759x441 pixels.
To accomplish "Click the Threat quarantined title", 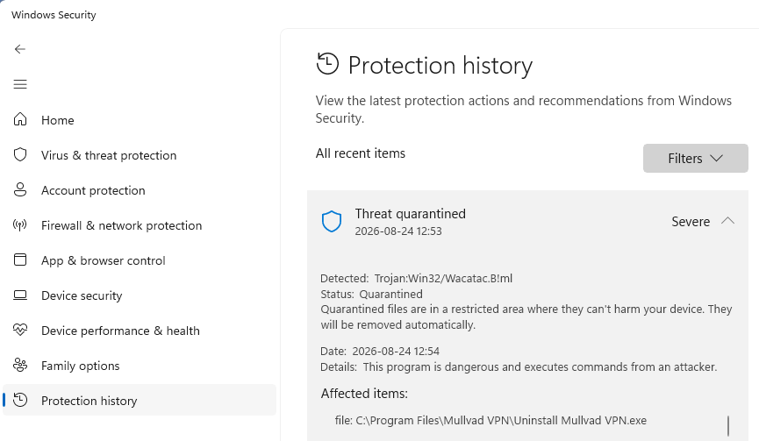I will (x=410, y=214).
